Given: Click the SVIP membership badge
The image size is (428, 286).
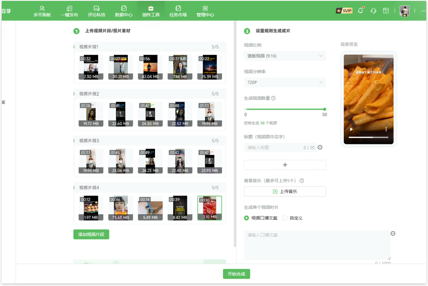Looking at the screenshot, I should (x=344, y=11).
